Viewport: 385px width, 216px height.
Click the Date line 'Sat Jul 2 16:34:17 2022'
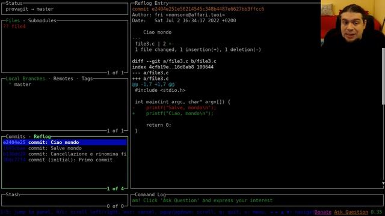point(184,20)
